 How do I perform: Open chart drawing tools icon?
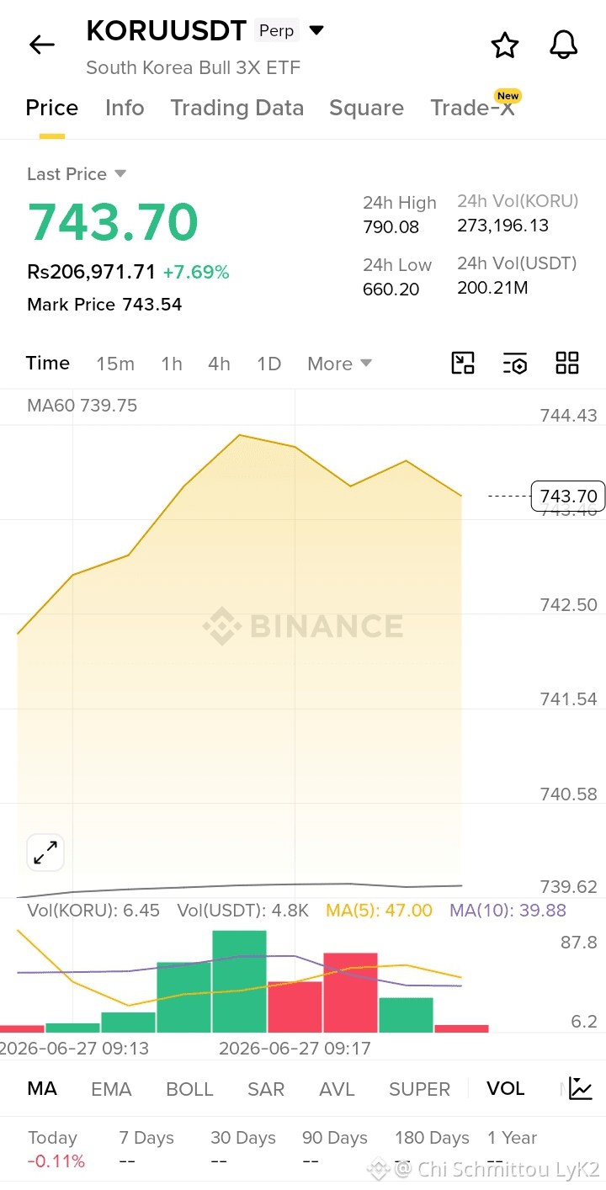coord(463,364)
